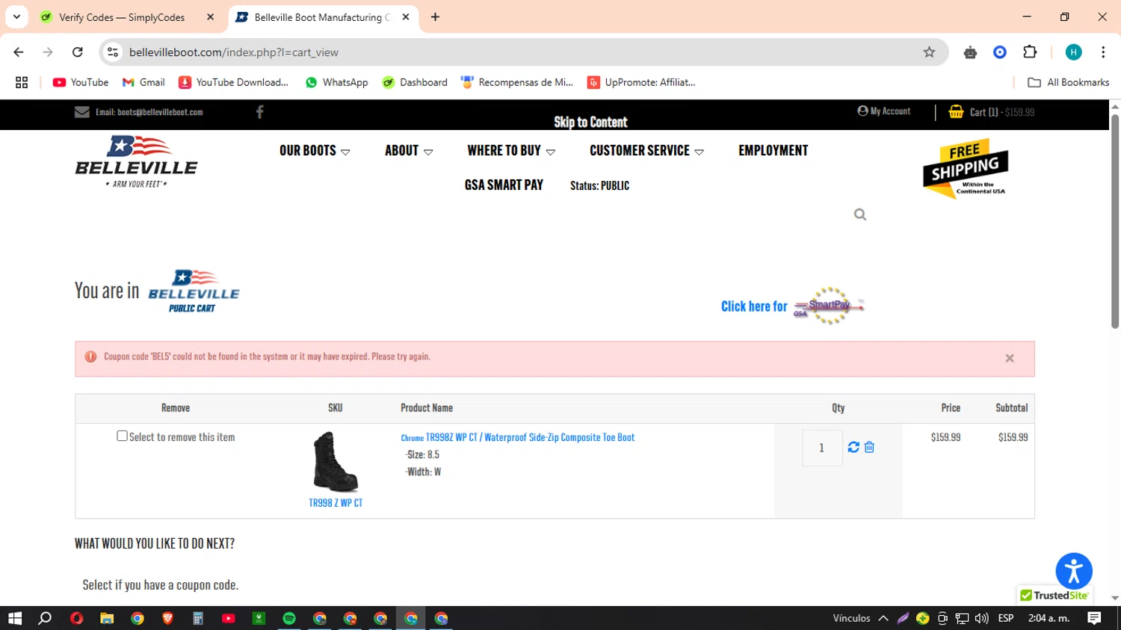Open the EMPLOYMENT menu item
Viewport: 1121px width, 630px height.
[x=773, y=151]
